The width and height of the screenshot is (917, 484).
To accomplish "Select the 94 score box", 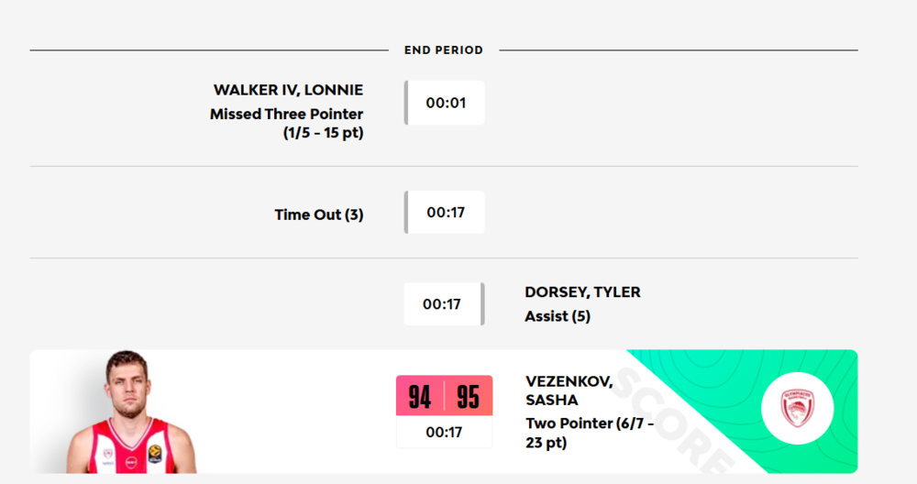I will (420, 397).
